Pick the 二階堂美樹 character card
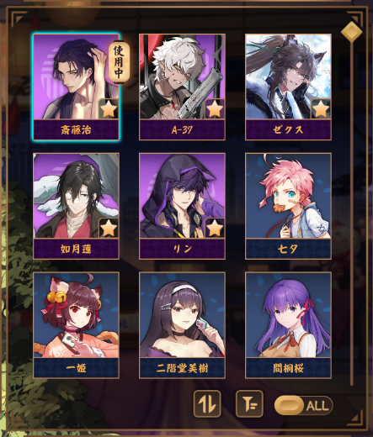Viewport: 373px width, 437px height. tap(182, 325)
